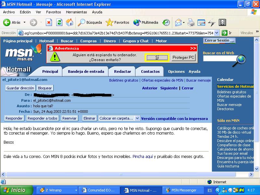
Task: Click the Eliminar button
Action: pos(89,119)
